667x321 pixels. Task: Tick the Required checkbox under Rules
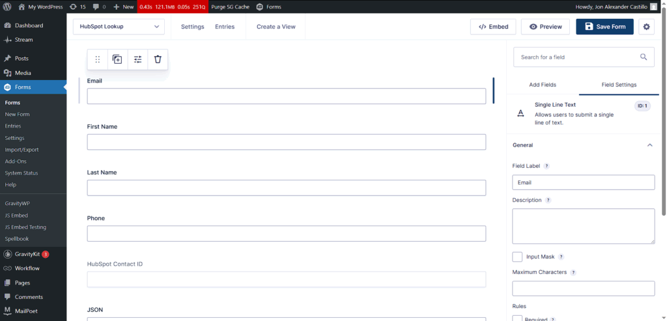517,318
